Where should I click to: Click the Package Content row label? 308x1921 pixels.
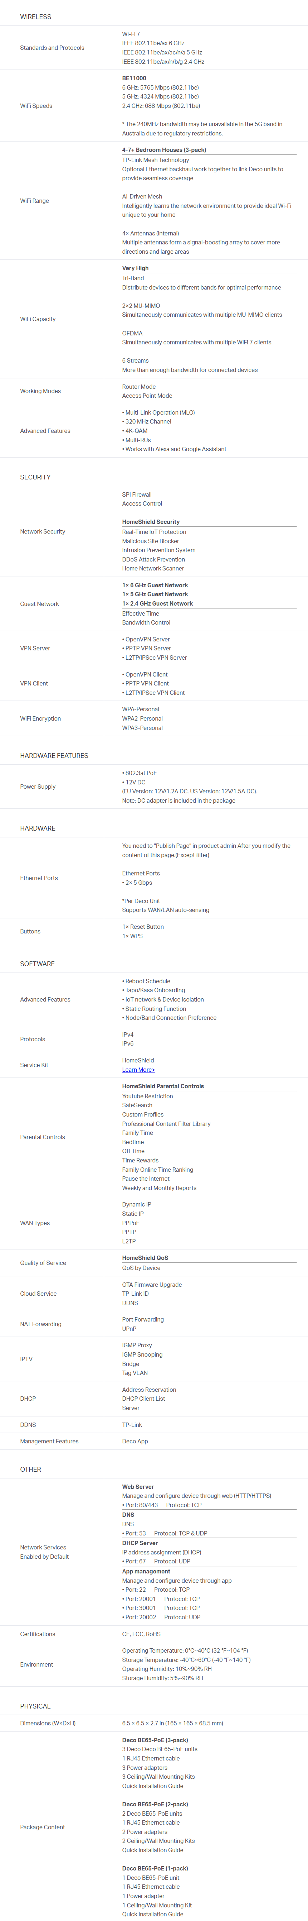(43, 1827)
